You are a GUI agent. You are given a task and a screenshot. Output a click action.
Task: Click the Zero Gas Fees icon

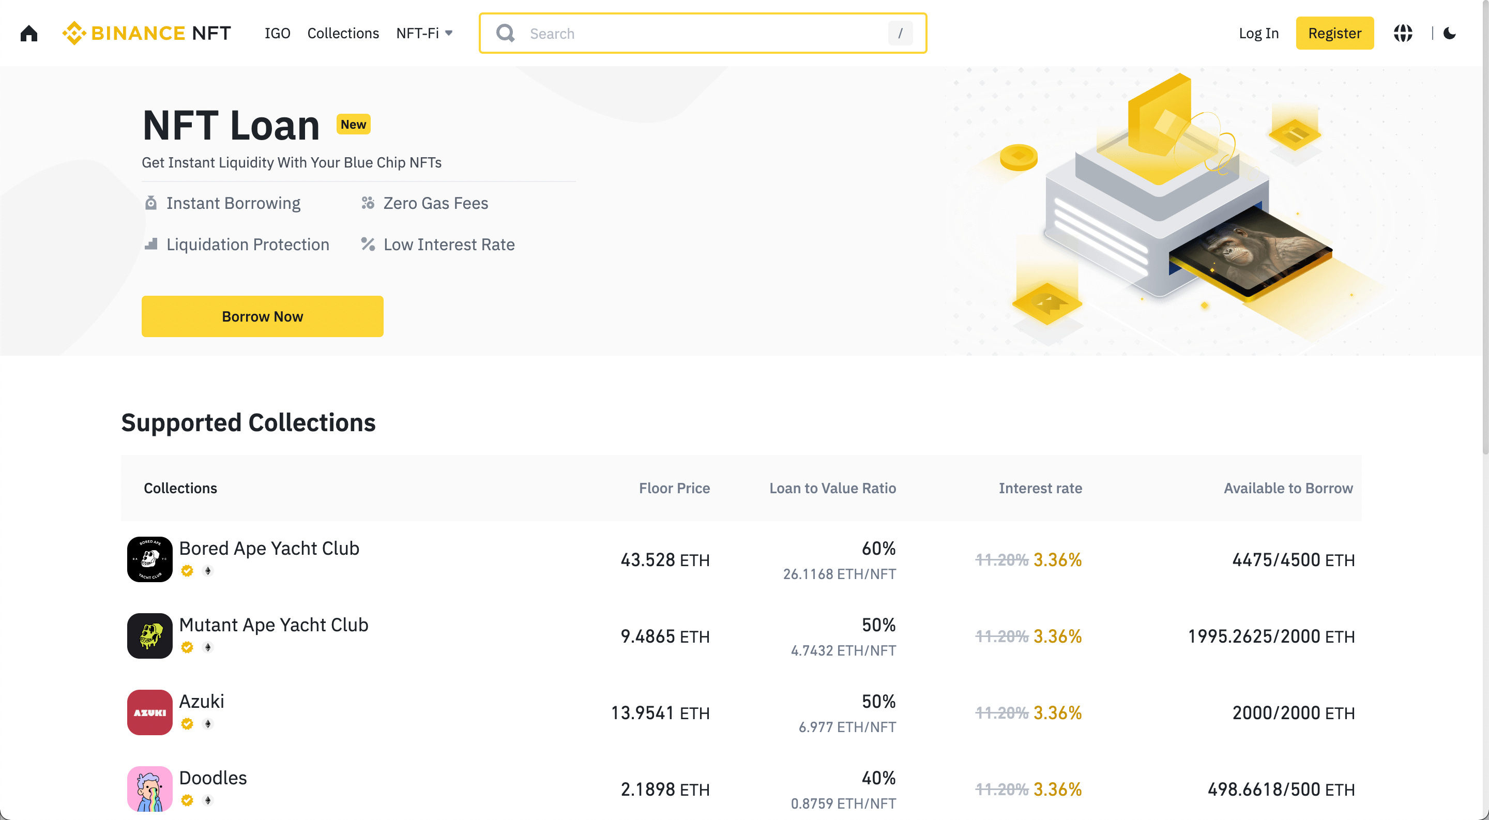368,203
